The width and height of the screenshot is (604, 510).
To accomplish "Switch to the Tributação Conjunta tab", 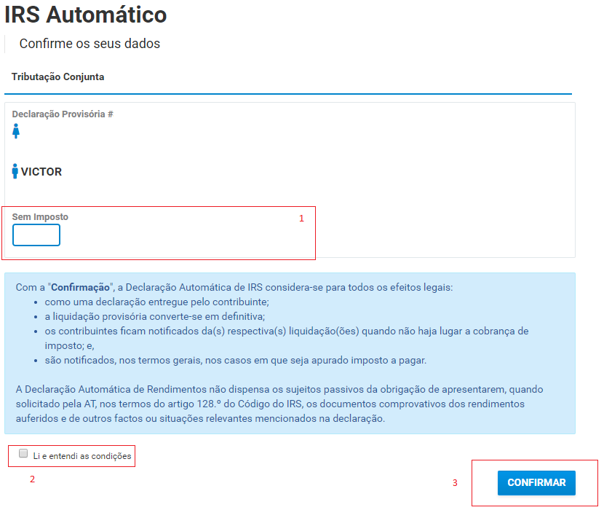I will pos(58,76).
